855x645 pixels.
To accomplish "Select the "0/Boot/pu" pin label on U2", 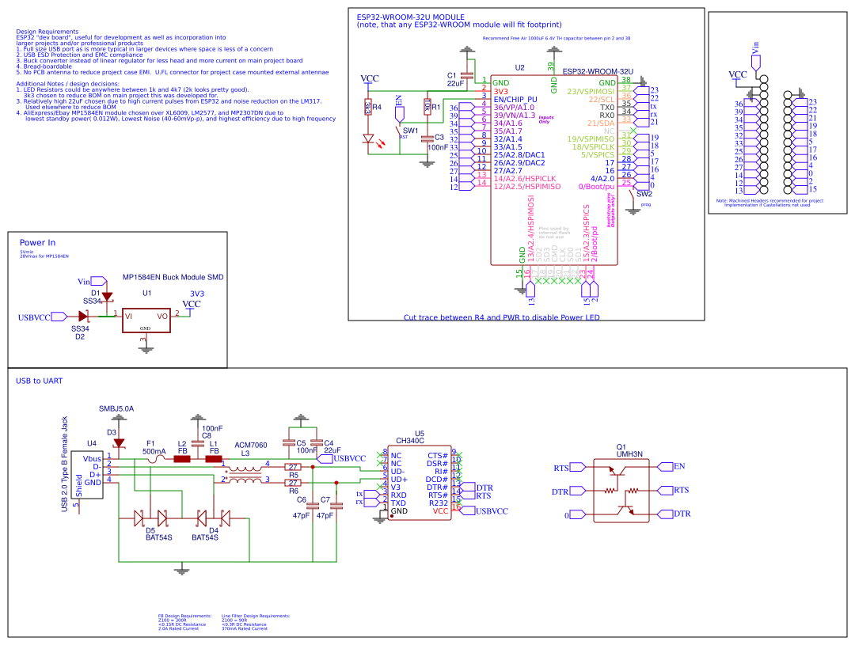I will coord(597,187).
